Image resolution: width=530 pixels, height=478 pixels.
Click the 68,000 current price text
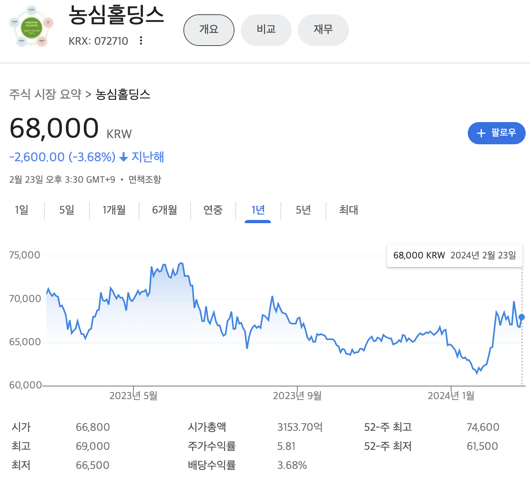[54, 128]
